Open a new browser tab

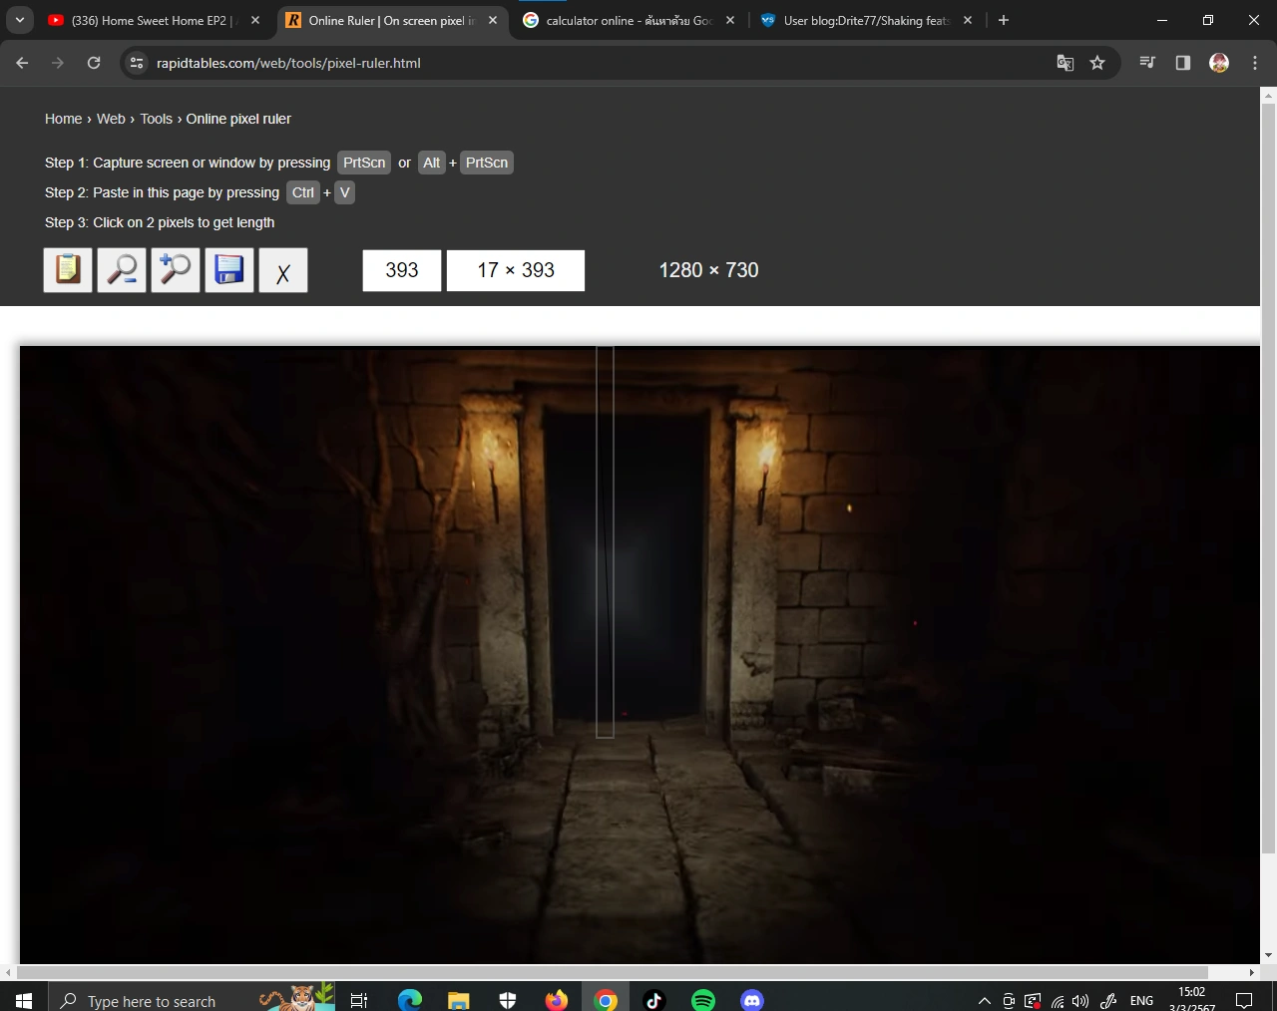tap(1004, 20)
